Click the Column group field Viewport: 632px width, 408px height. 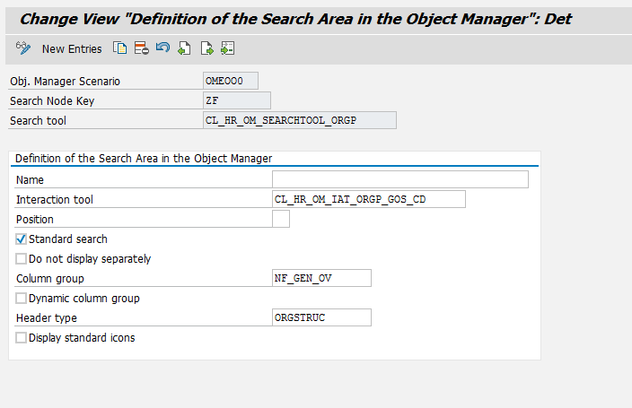(x=321, y=279)
